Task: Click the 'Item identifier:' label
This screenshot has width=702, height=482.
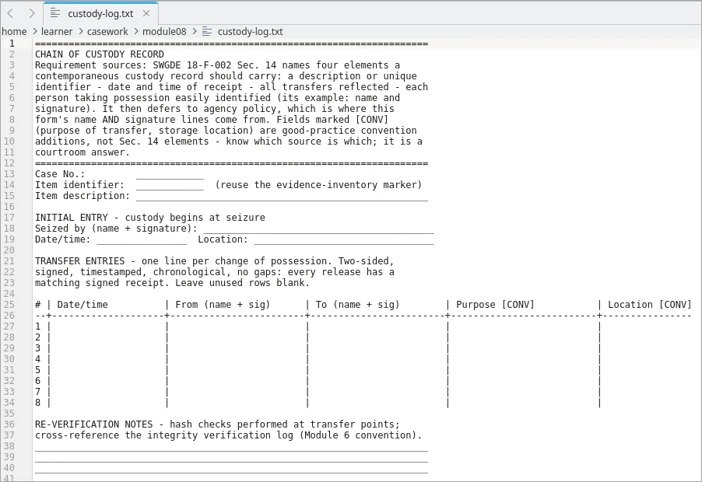Action: pos(79,185)
